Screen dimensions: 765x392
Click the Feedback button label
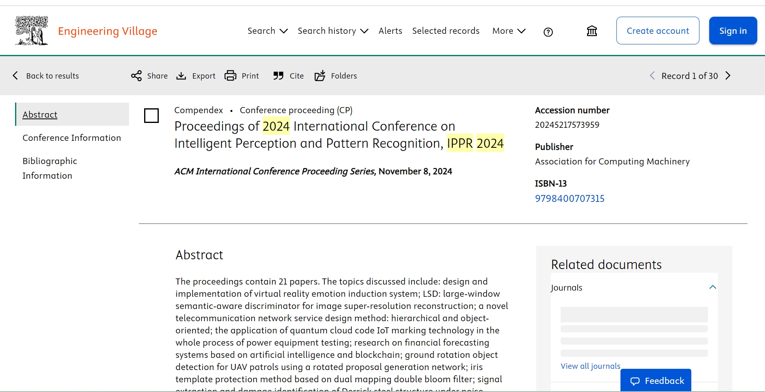tap(664, 381)
